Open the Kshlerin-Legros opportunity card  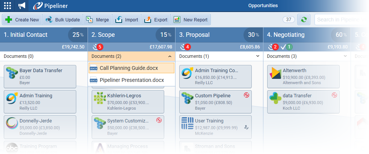coord(128,102)
